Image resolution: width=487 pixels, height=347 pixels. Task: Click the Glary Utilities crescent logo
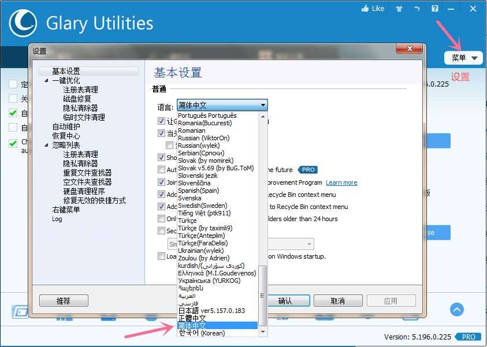pyautogui.click(x=23, y=23)
